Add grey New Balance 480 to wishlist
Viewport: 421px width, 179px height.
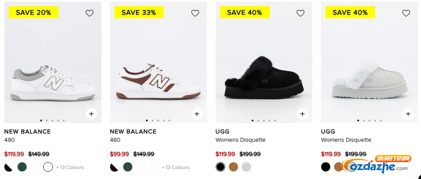pos(89,13)
